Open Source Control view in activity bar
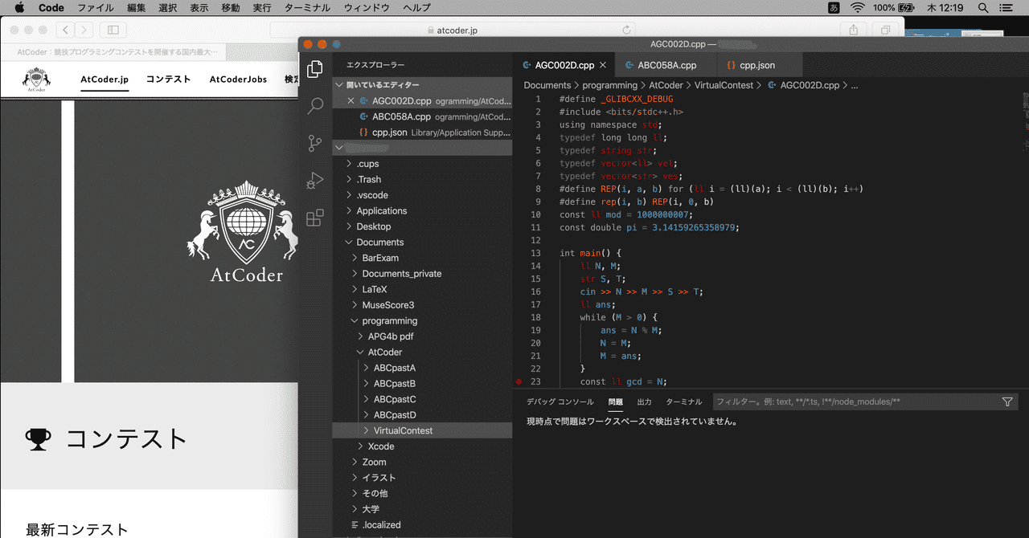 pyautogui.click(x=315, y=144)
